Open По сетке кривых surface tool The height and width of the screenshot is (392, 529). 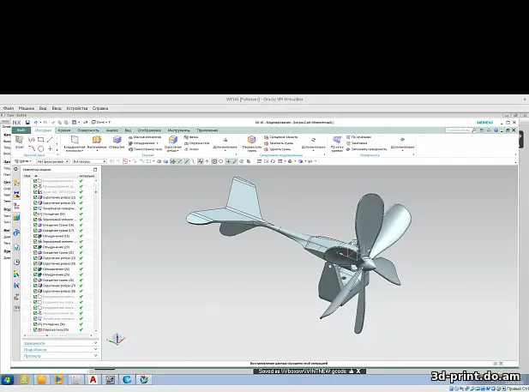[337, 143]
